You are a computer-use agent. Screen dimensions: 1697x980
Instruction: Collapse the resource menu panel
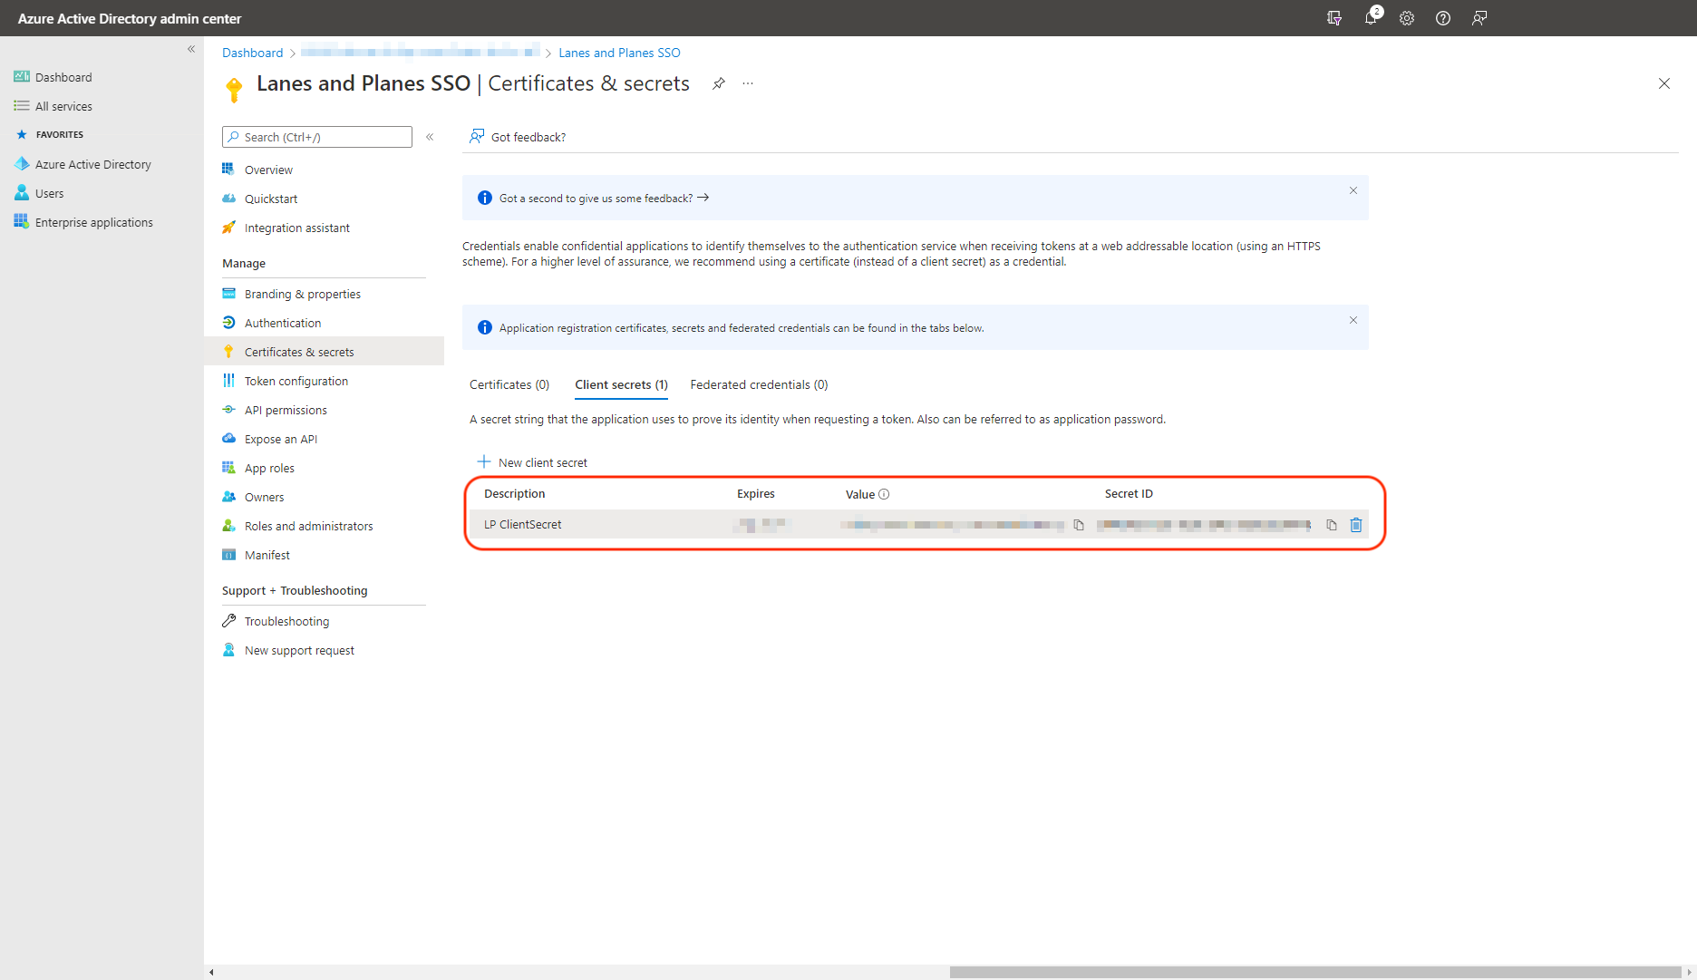(430, 137)
